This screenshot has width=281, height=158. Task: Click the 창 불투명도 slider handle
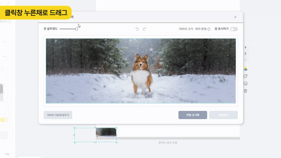coord(77,29)
